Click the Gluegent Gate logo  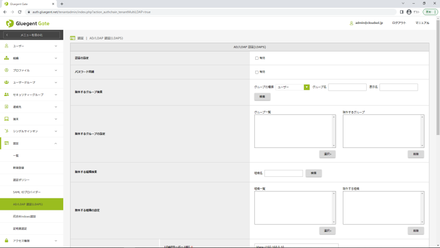coord(28,23)
